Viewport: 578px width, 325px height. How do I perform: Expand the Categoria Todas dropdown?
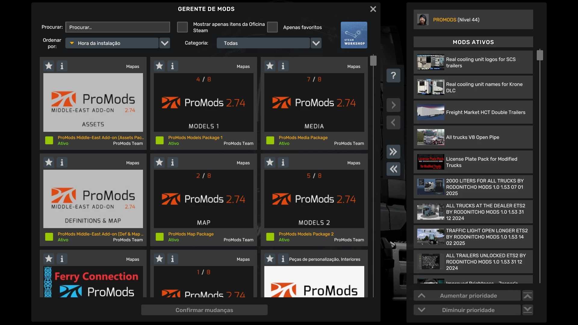(x=263, y=43)
